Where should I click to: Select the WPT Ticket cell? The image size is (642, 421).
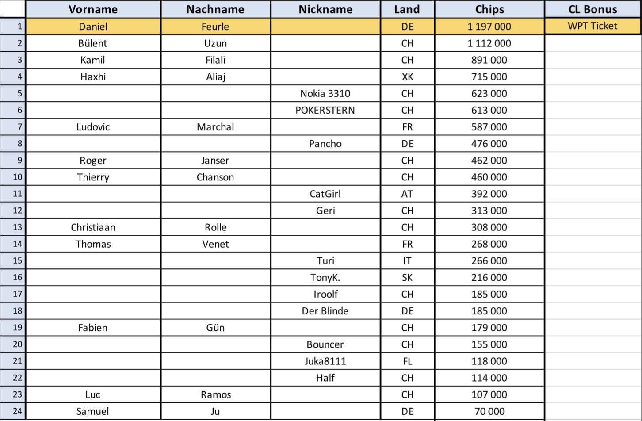tap(592, 26)
